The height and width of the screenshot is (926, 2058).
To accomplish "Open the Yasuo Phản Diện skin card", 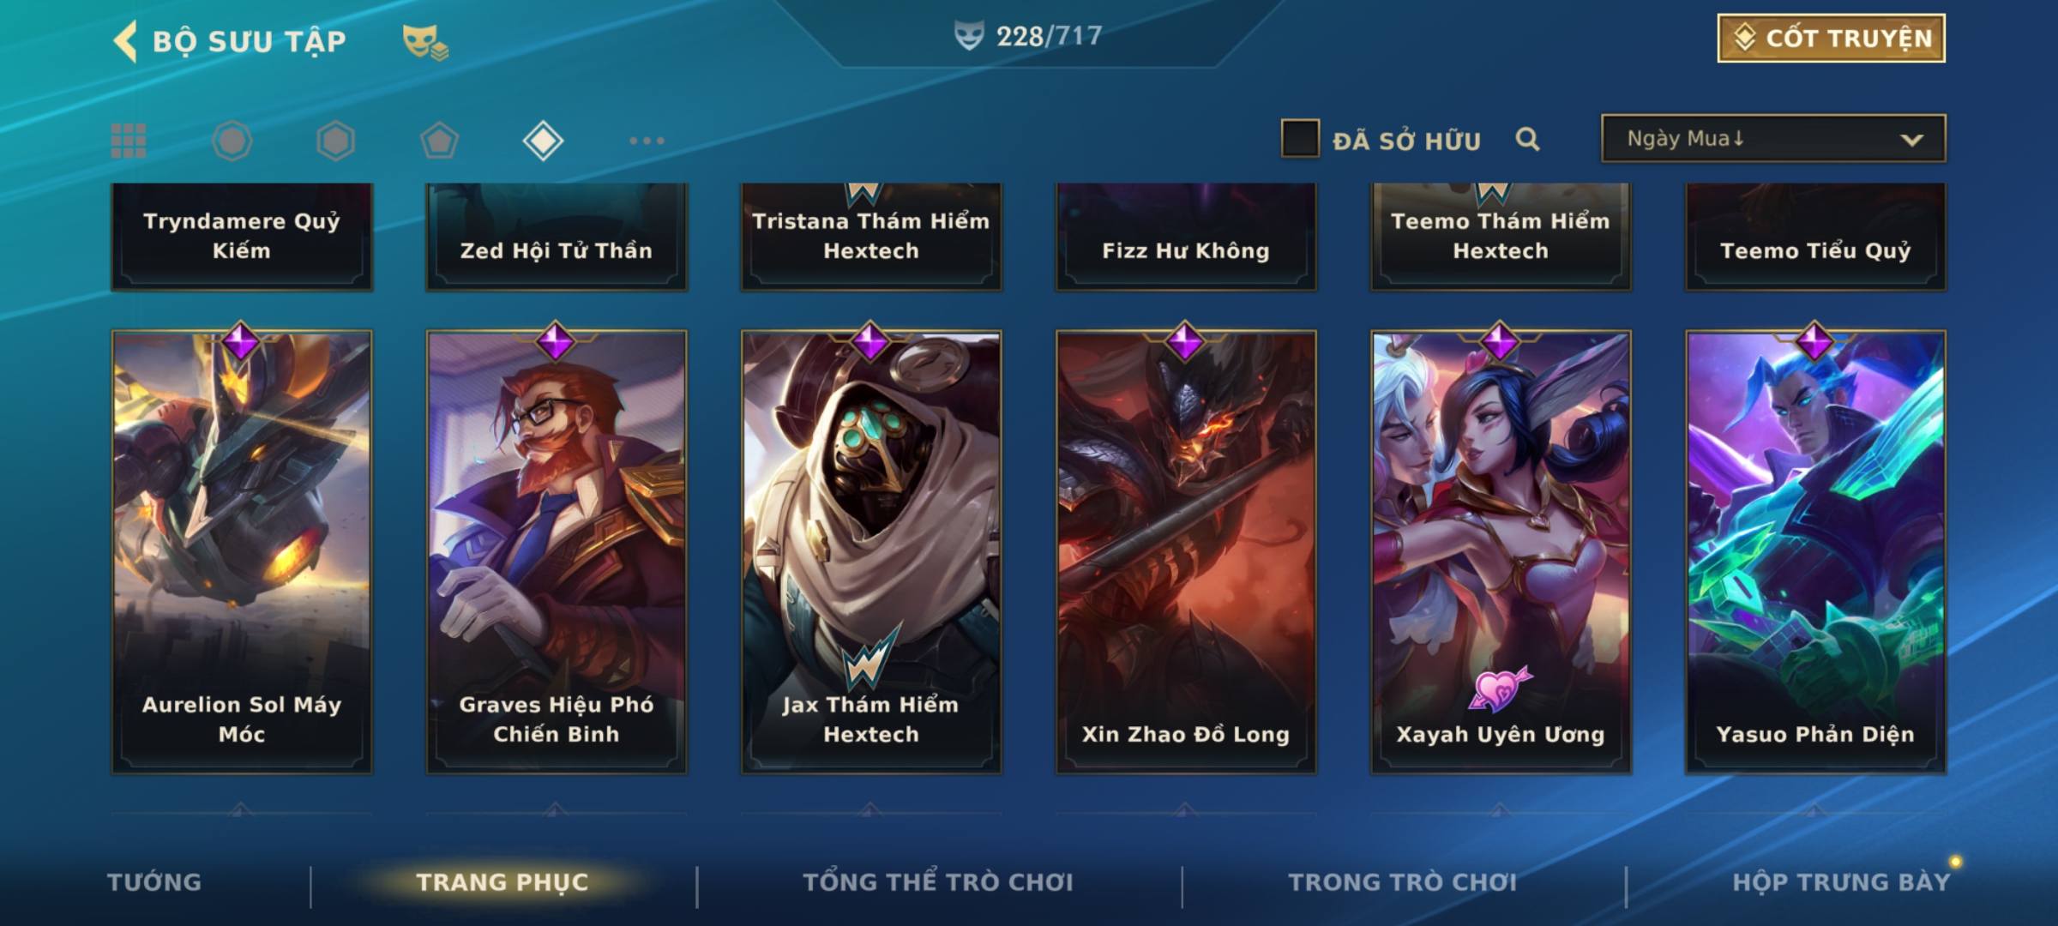I will tap(1815, 551).
